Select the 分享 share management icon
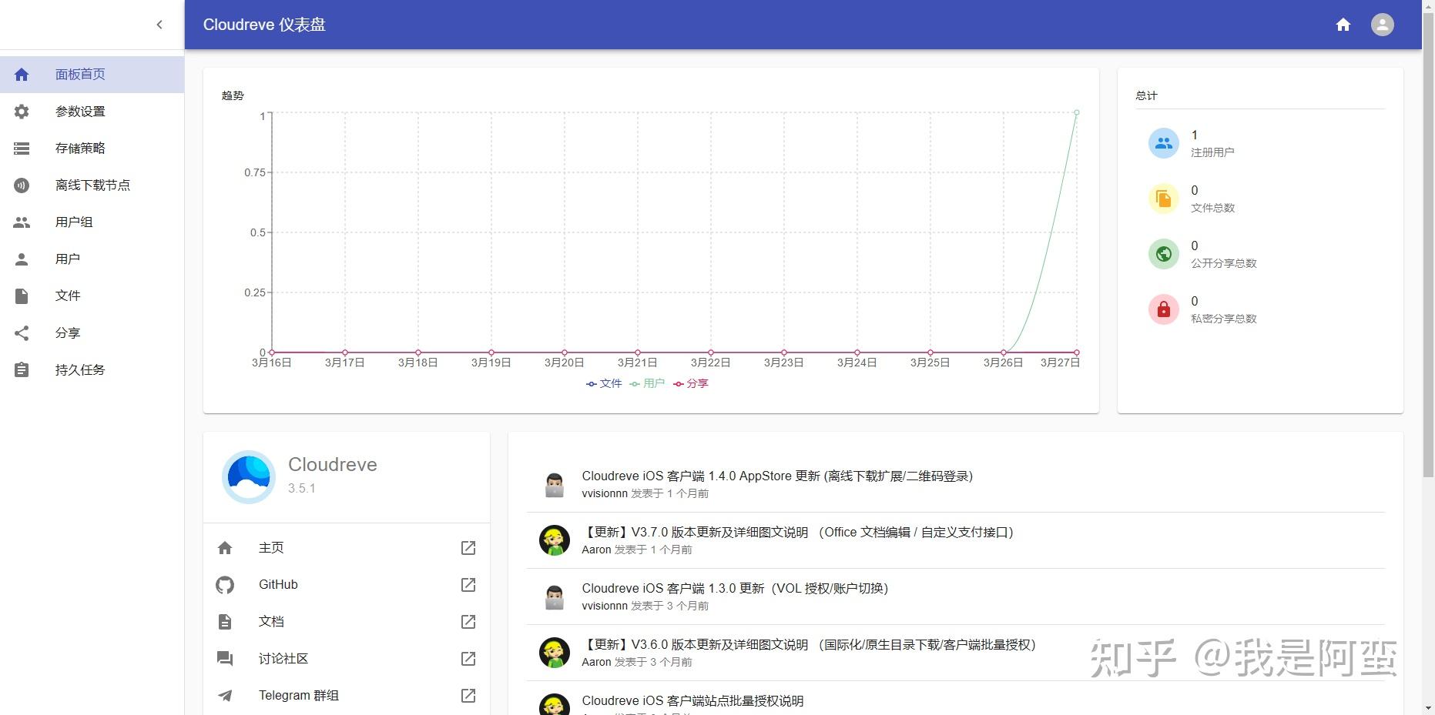 21,332
